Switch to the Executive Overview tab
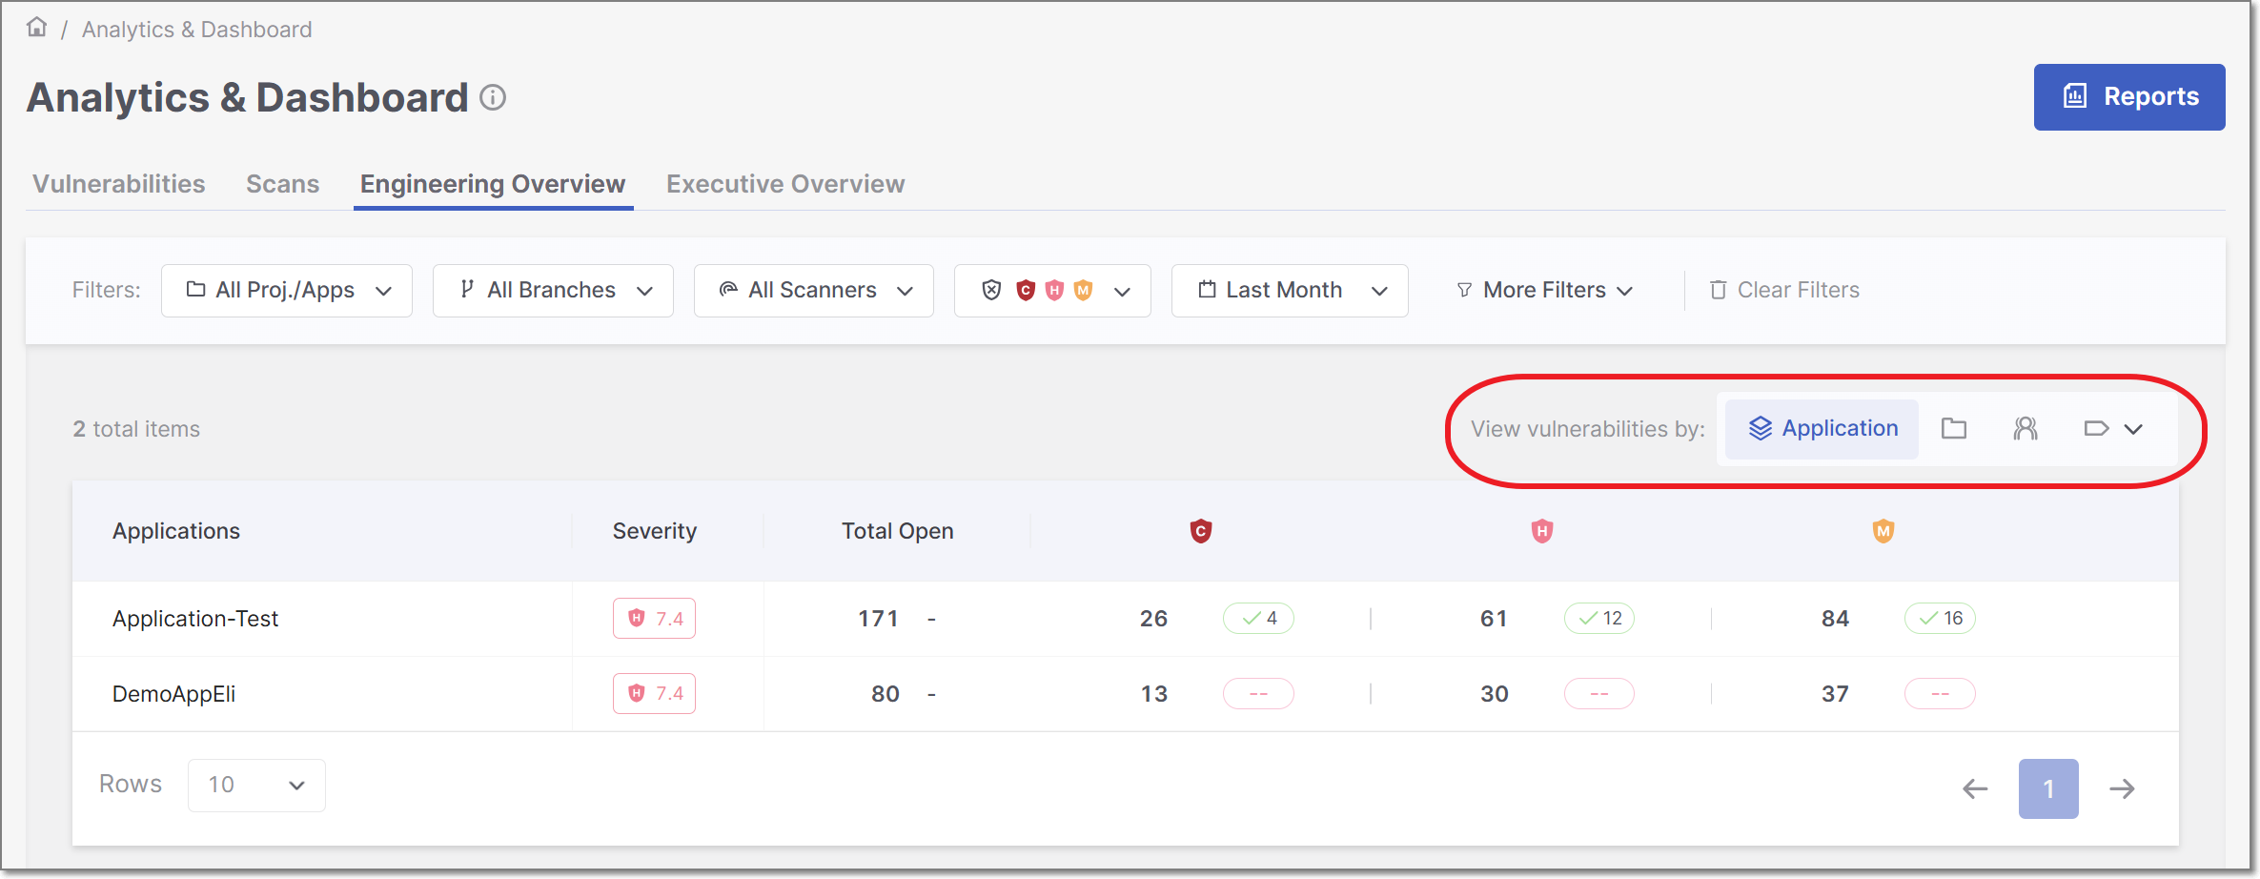 (785, 184)
